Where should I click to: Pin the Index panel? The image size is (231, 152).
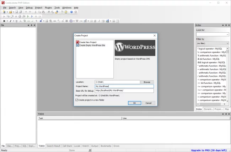226,25
